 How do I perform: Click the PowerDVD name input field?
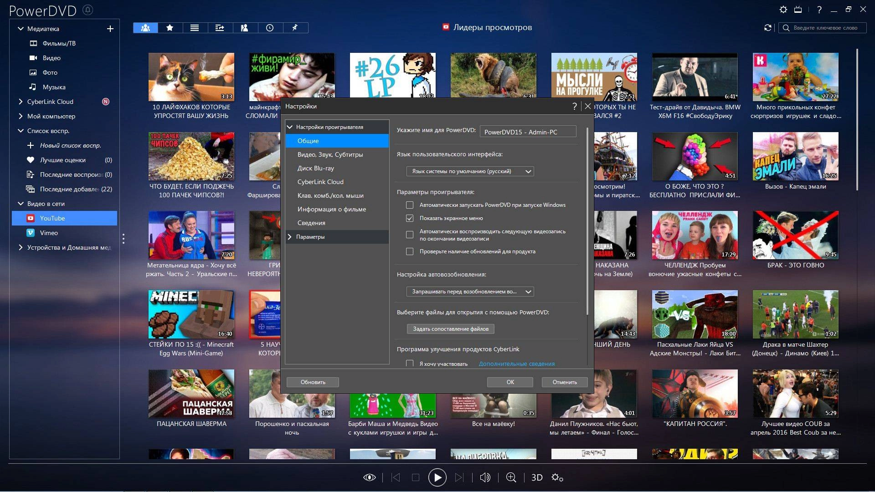(x=528, y=132)
